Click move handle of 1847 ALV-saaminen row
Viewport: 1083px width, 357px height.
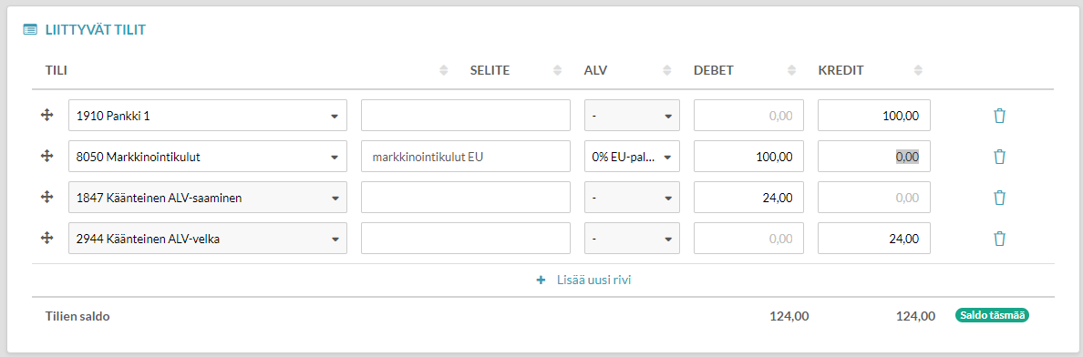[x=47, y=198]
